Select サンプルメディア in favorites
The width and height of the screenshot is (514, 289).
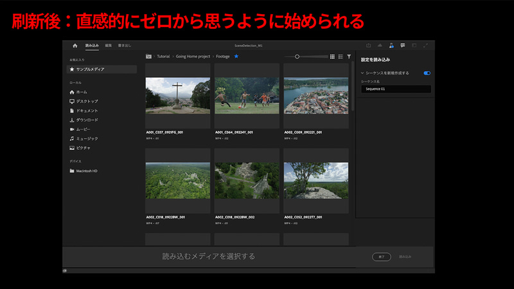point(102,69)
